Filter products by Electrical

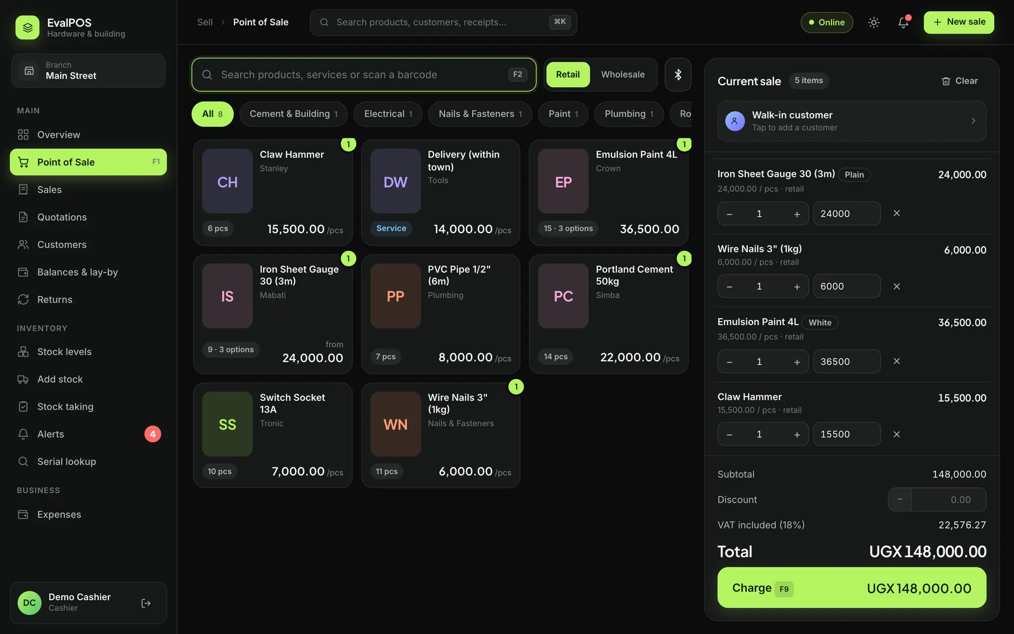point(388,114)
